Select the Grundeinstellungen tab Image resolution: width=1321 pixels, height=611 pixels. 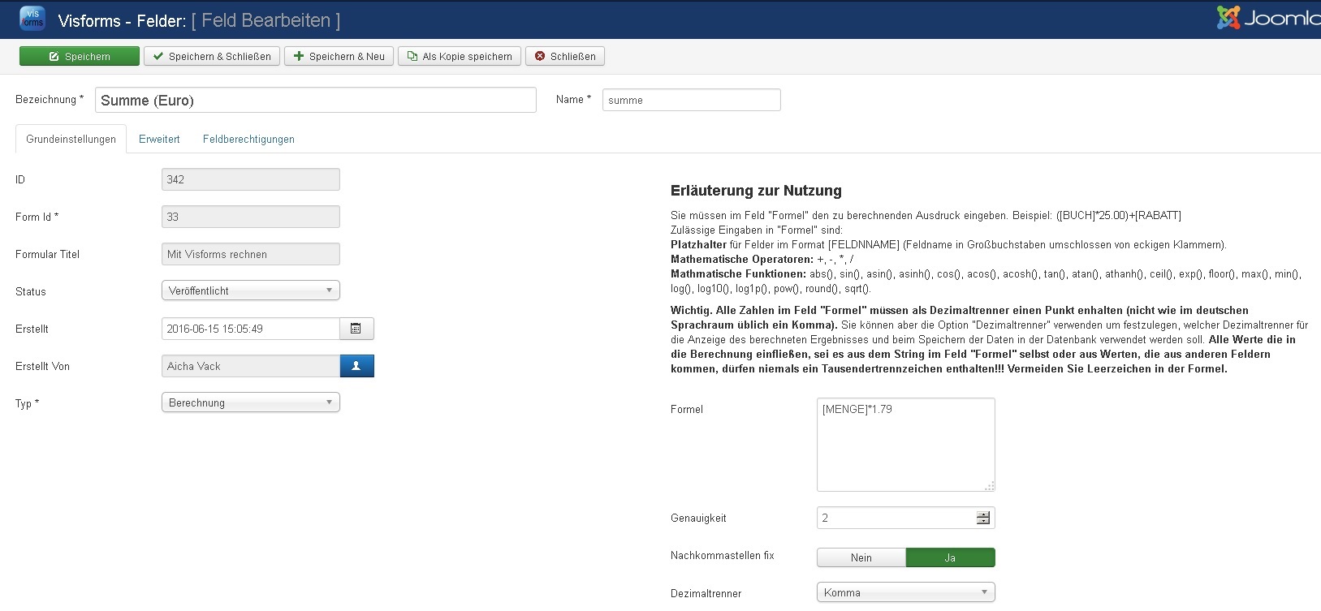[x=71, y=139]
